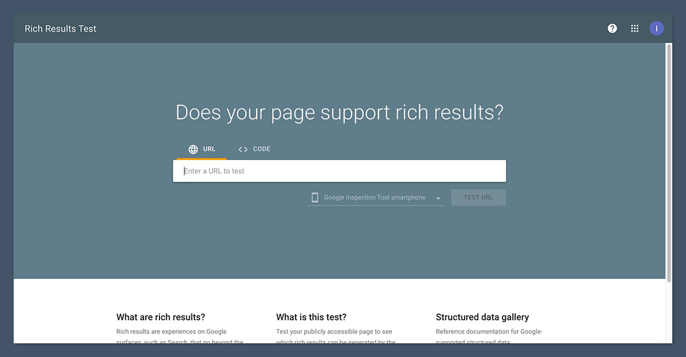Open the Google apps grid launcher
The width and height of the screenshot is (686, 357).
tap(635, 29)
